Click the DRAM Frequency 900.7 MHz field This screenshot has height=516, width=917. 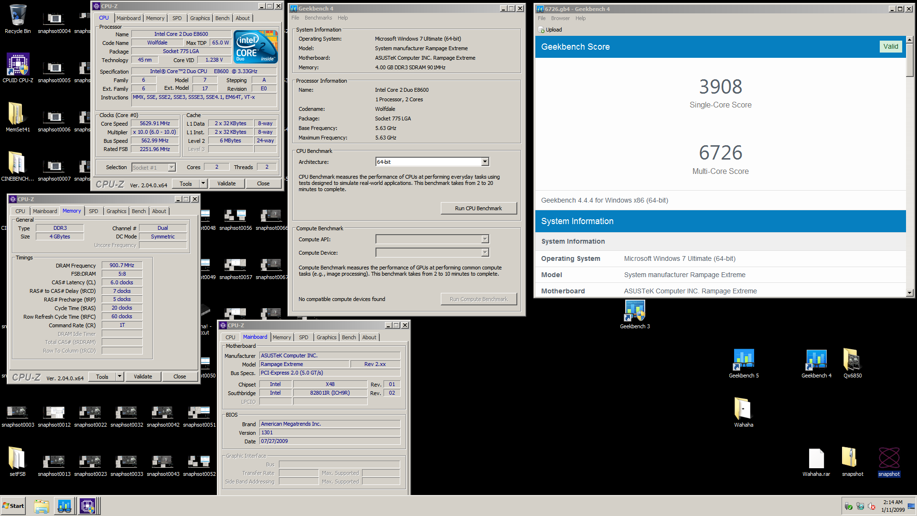(x=122, y=265)
